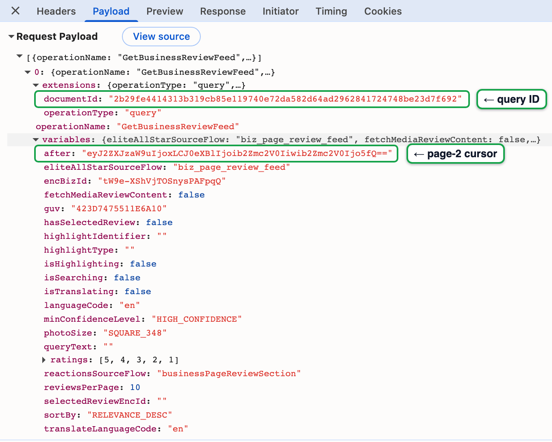Click the languageCode "en" value
The width and height of the screenshot is (552, 442).
click(x=130, y=305)
